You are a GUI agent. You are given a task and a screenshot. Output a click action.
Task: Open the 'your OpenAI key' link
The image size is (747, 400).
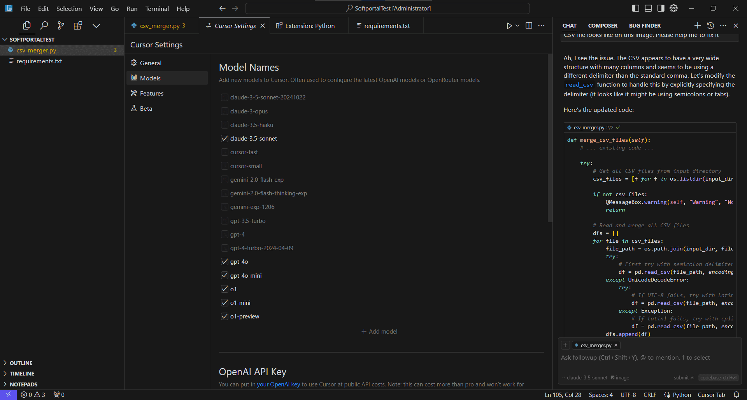coord(278,384)
